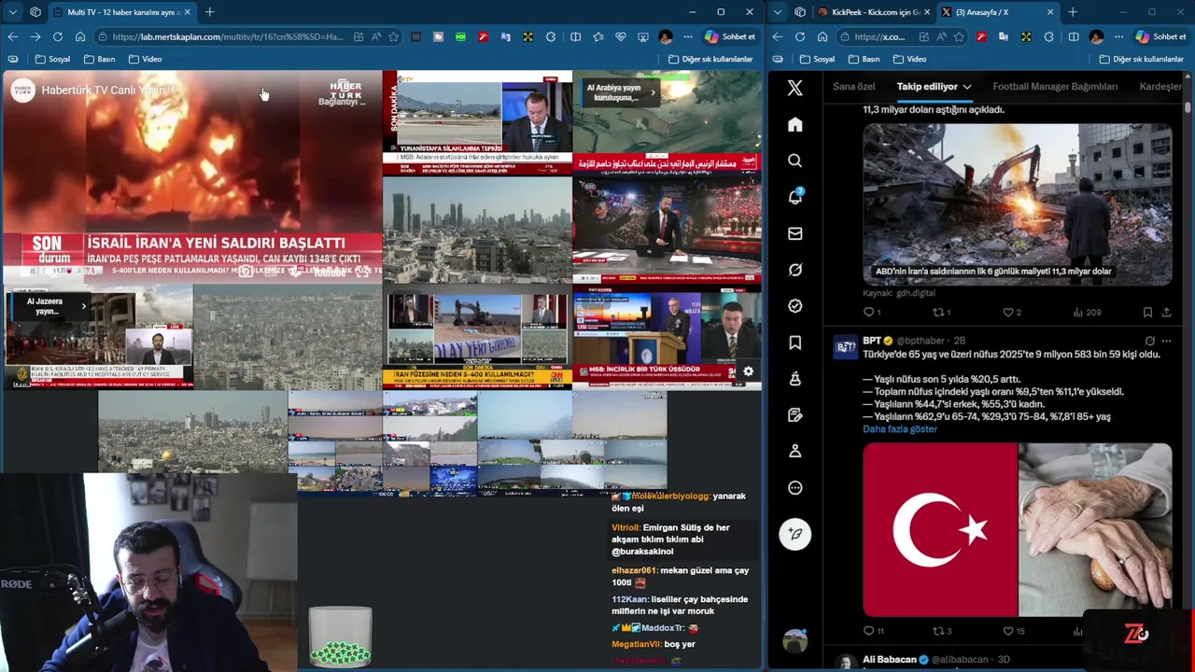Go back in the Multi TV browser window

point(12,36)
